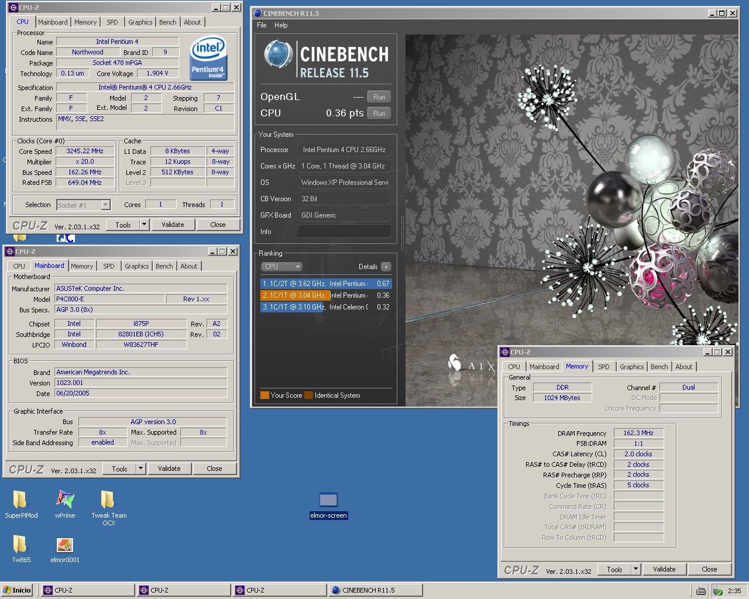749x599 pixels.
Task: Switch to CINEBENCH R11.5 taskbar button
Action: pyautogui.click(x=376, y=590)
